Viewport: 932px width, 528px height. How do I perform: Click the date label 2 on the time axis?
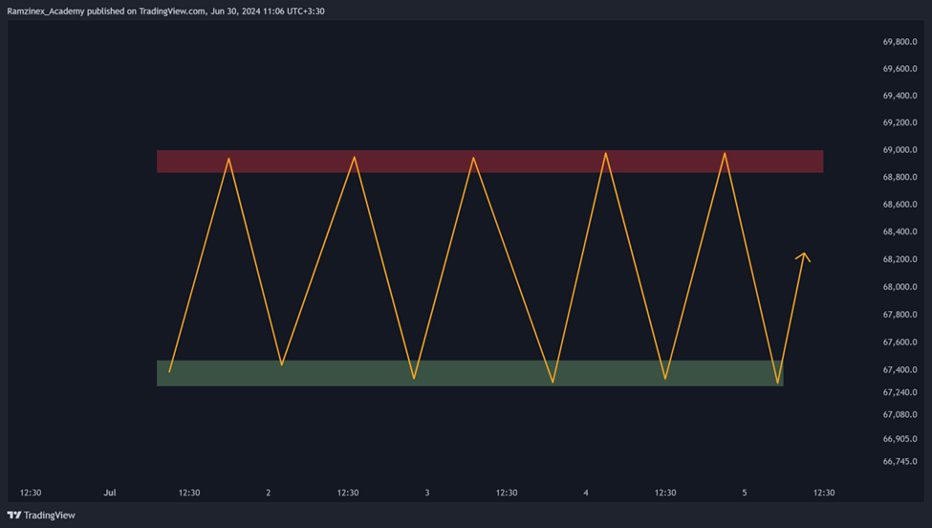click(x=268, y=493)
